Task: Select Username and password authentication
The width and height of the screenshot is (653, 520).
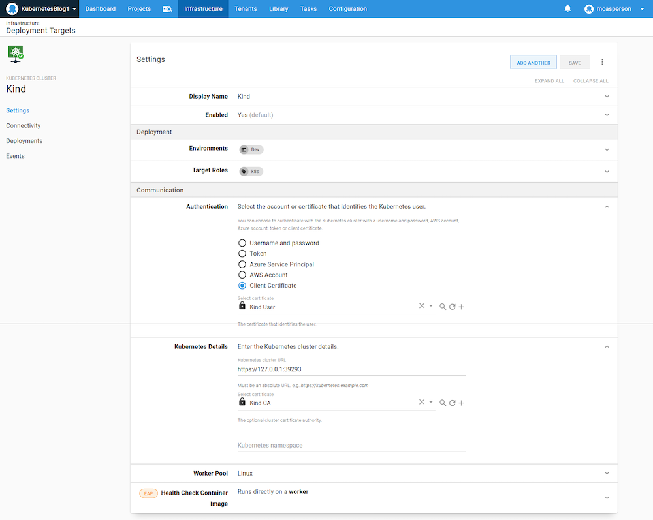Action: pos(242,243)
